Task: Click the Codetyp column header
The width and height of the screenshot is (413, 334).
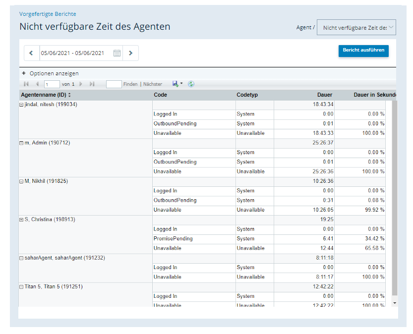Action: pos(247,95)
